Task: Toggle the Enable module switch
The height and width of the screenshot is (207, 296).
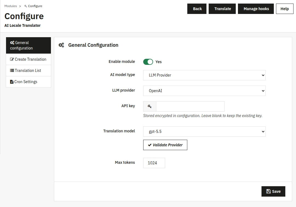Action: [148, 62]
